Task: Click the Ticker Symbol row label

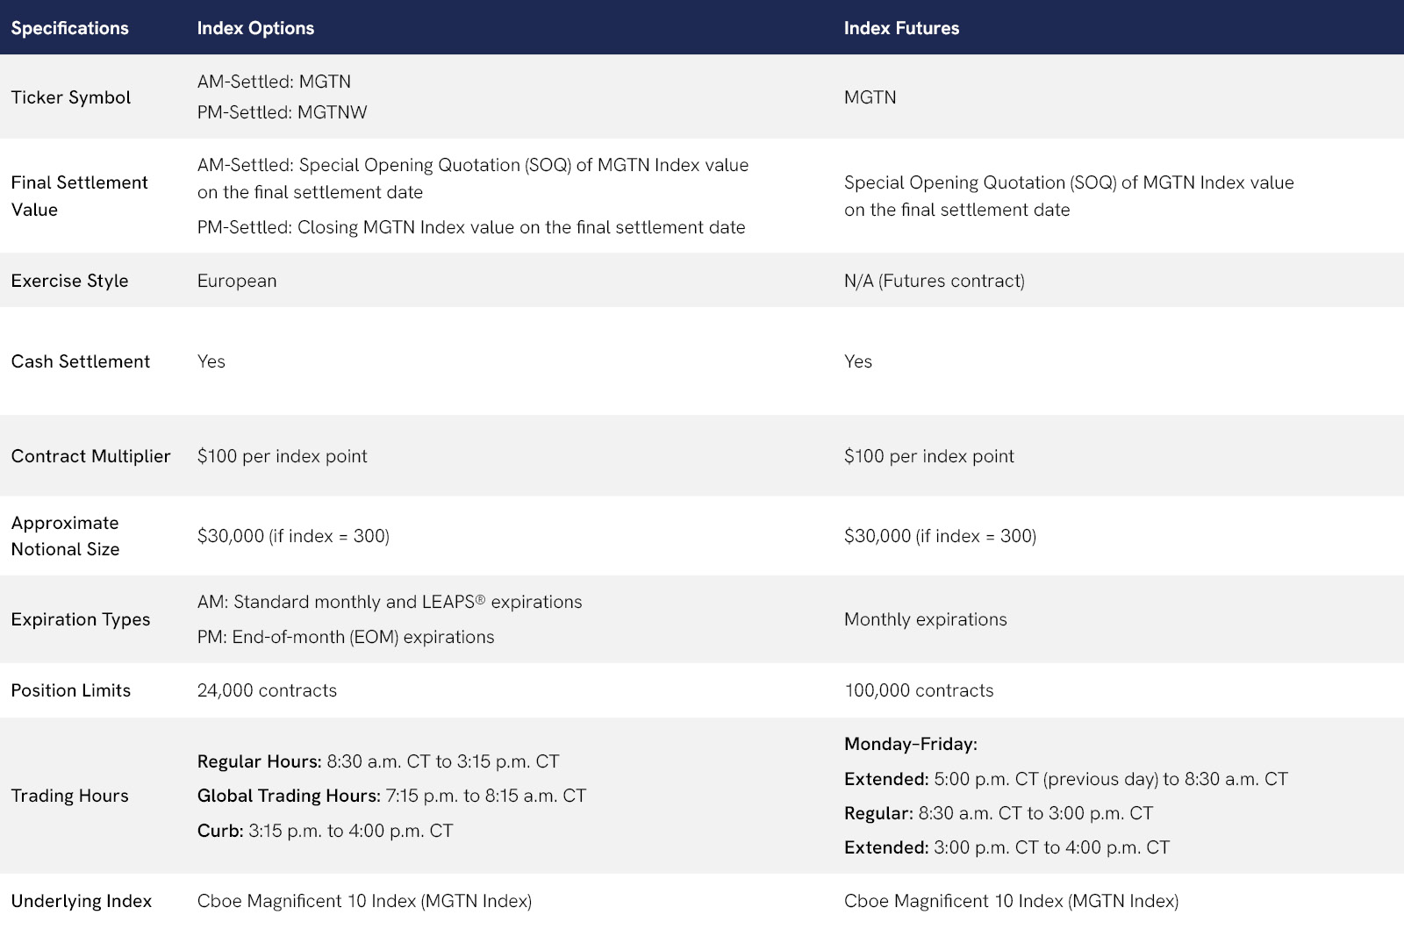Action: coord(70,97)
